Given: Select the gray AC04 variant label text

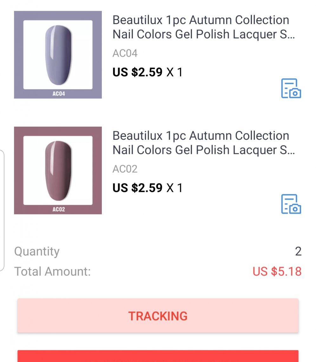Looking at the screenshot, I should coord(125,53).
